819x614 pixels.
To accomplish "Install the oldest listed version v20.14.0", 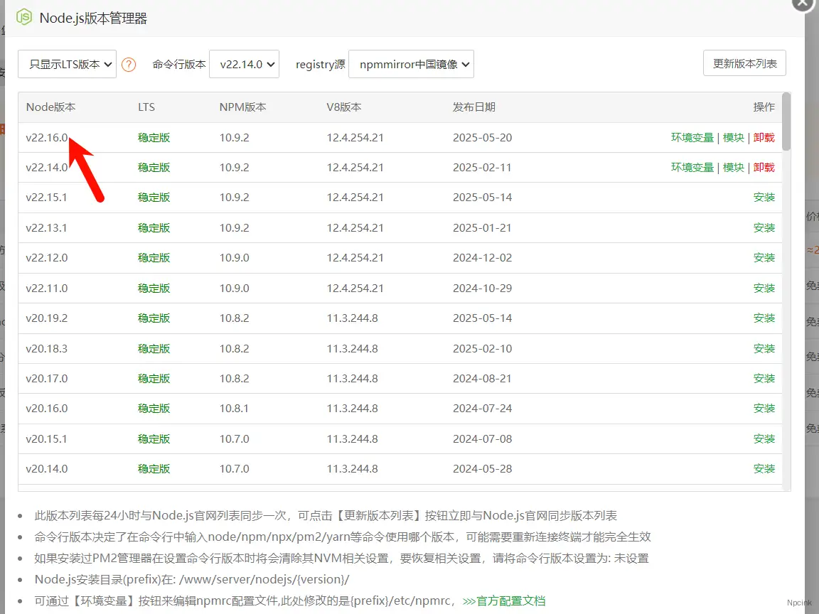I will (764, 468).
